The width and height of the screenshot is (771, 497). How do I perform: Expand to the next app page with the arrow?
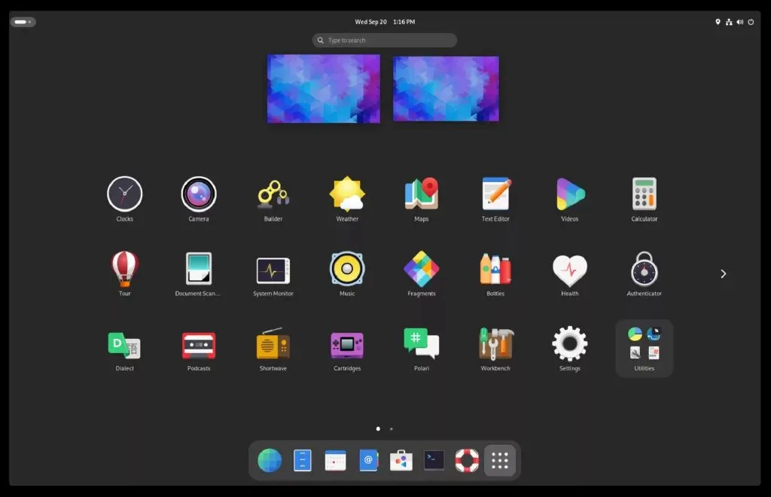point(723,273)
